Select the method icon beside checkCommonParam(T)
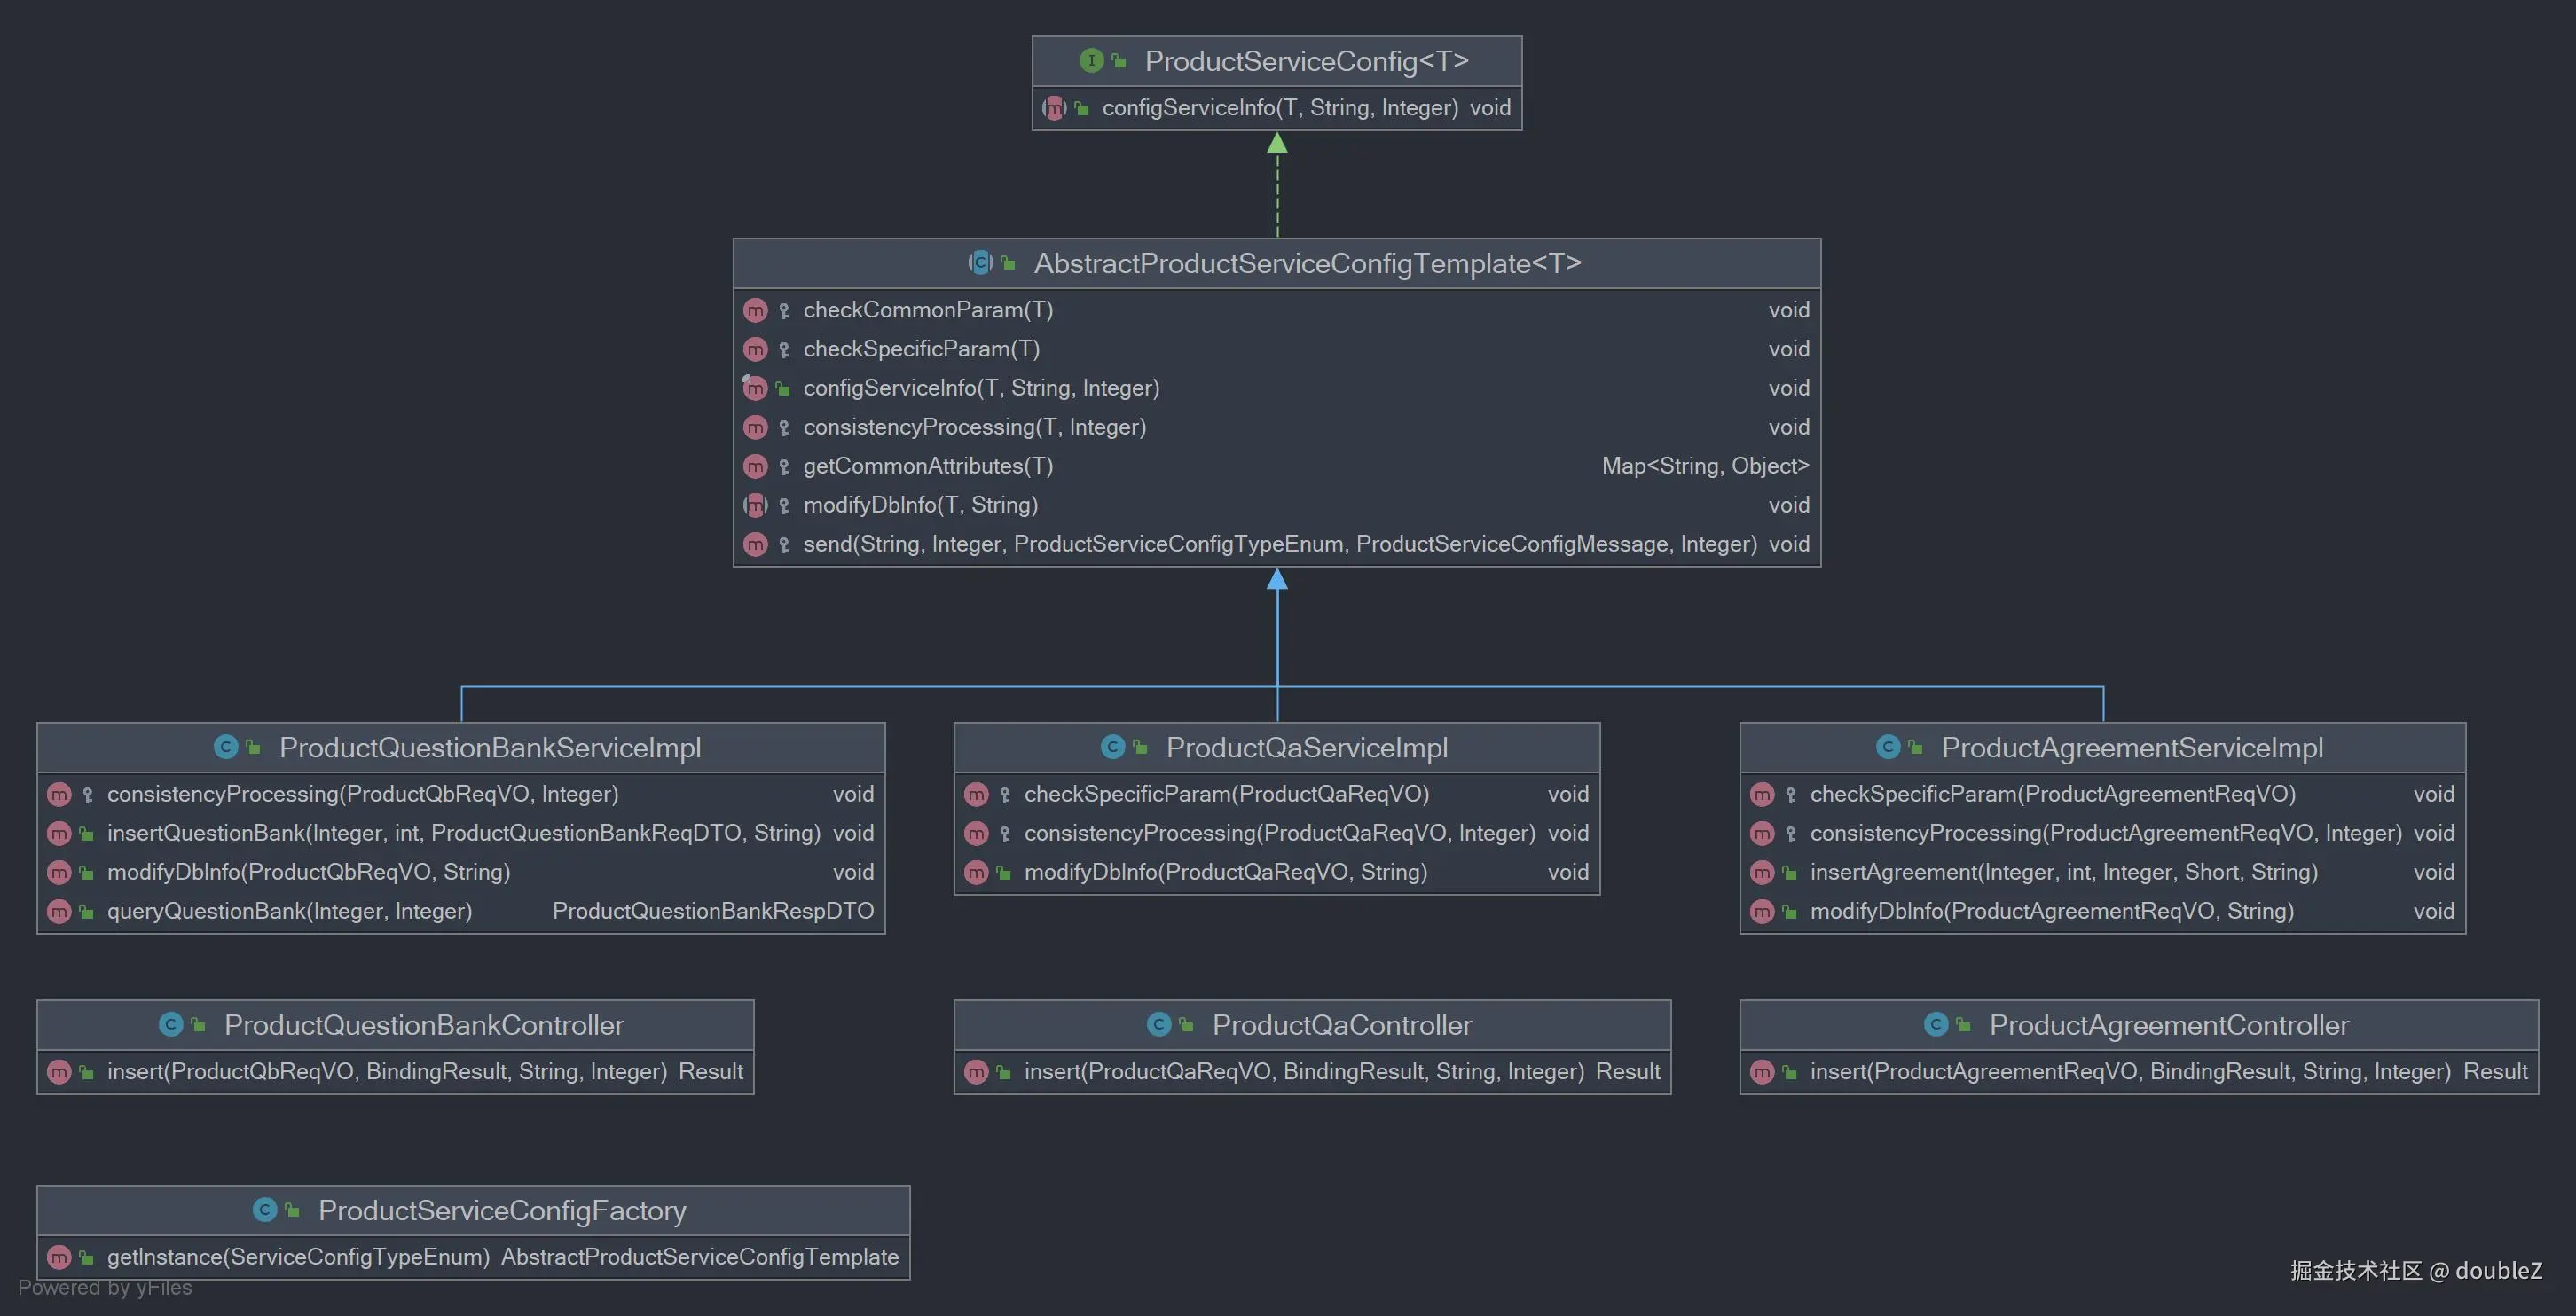This screenshot has height=1316, width=2576. tap(756, 310)
